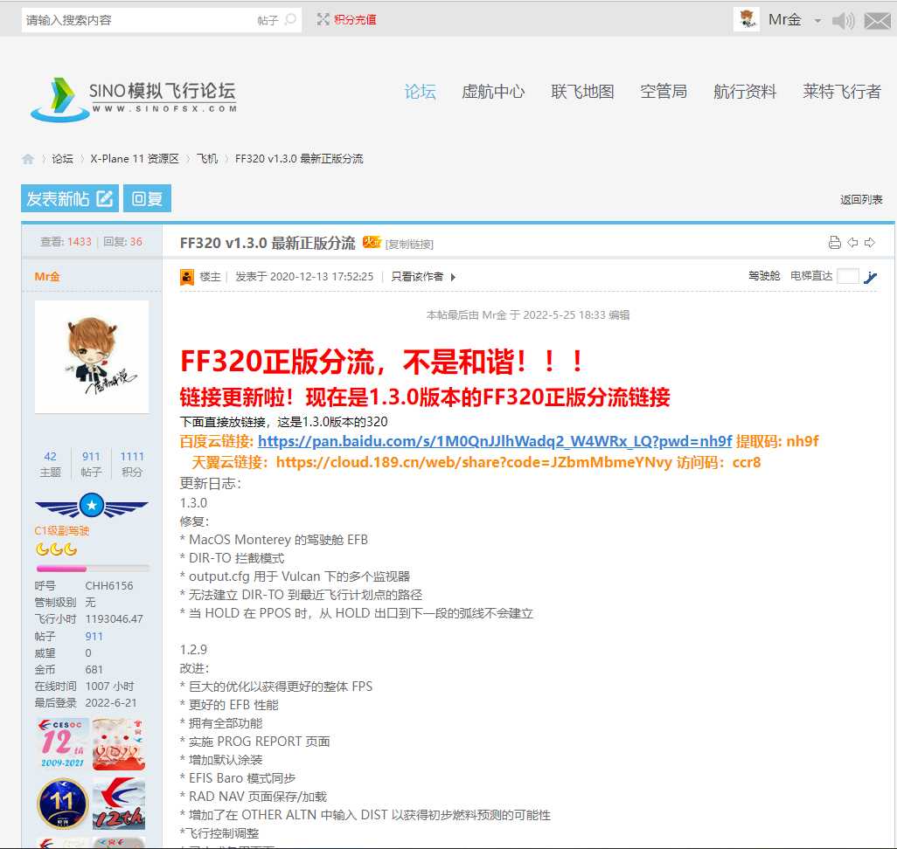Click the 发表新帖 button

click(x=70, y=198)
